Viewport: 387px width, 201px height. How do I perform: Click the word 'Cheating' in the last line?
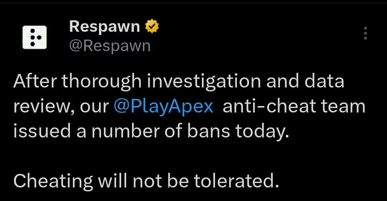[x=53, y=181]
